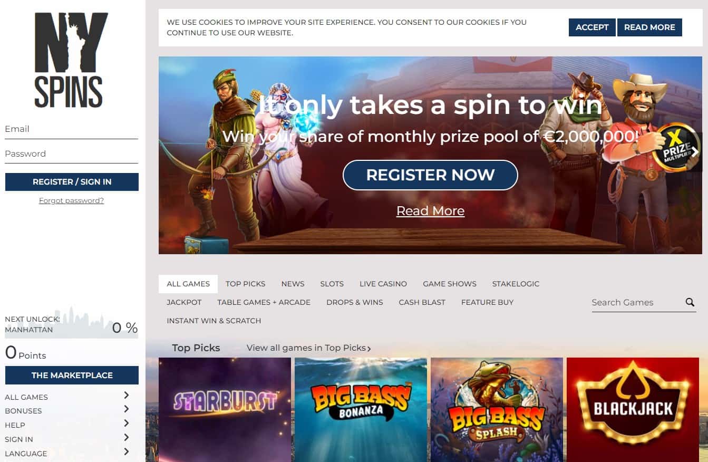Switch to the Live Casino tab
Screen dimensions: 708x462
tap(383, 284)
